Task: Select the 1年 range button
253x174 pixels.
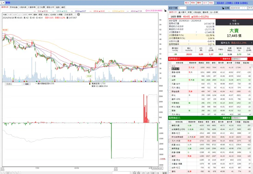Action: click(x=152, y=173)
